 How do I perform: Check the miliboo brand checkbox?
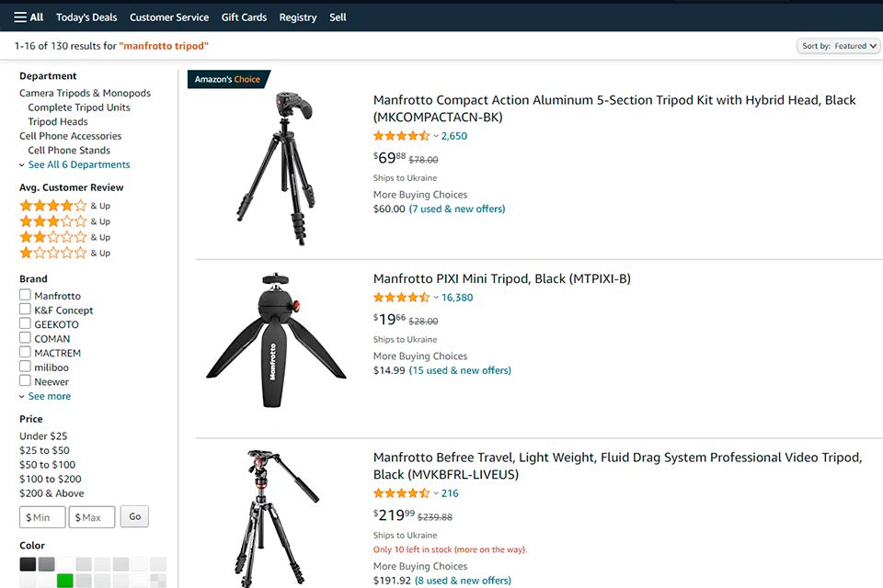pos(25,367)
